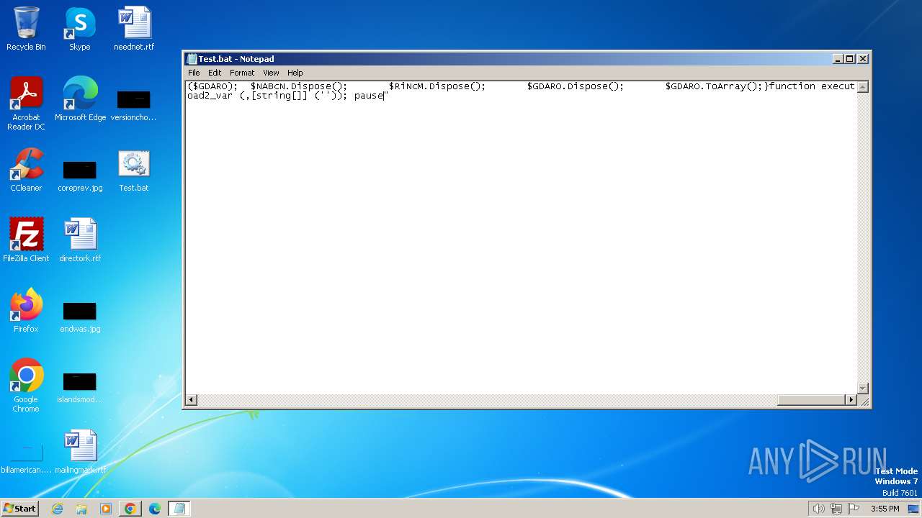
Task: Launch FileZilla Client shortcut
Action: click(x=26, y=240)
